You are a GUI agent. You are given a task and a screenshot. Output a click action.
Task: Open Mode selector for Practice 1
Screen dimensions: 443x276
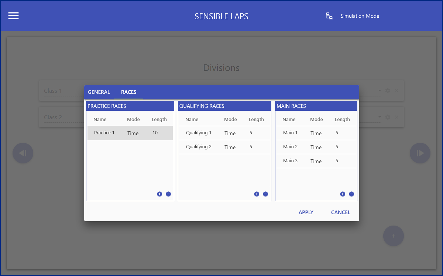pos(133,133)
